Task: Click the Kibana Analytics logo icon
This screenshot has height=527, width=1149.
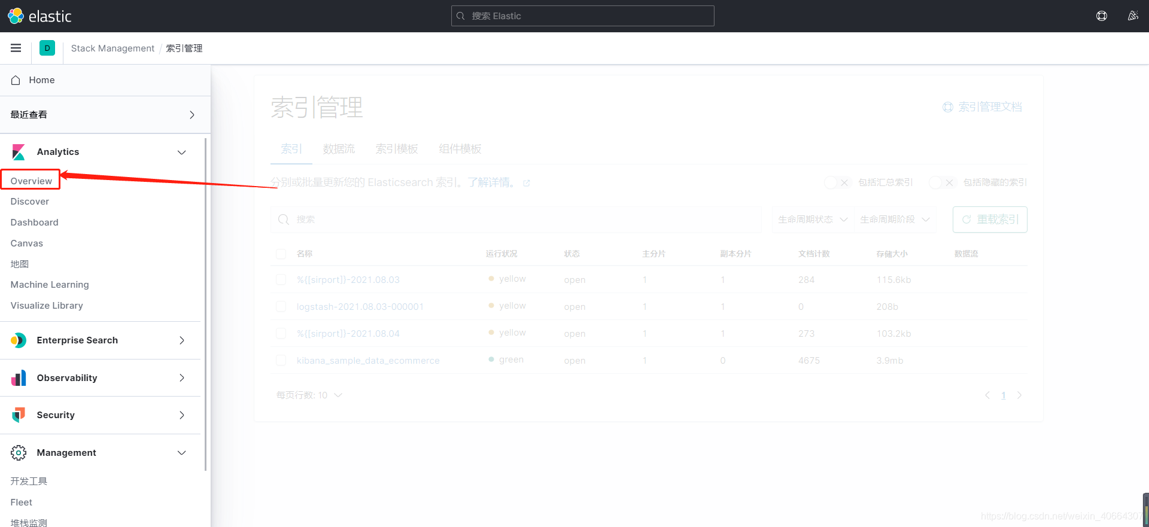Action: click(19, 152)
